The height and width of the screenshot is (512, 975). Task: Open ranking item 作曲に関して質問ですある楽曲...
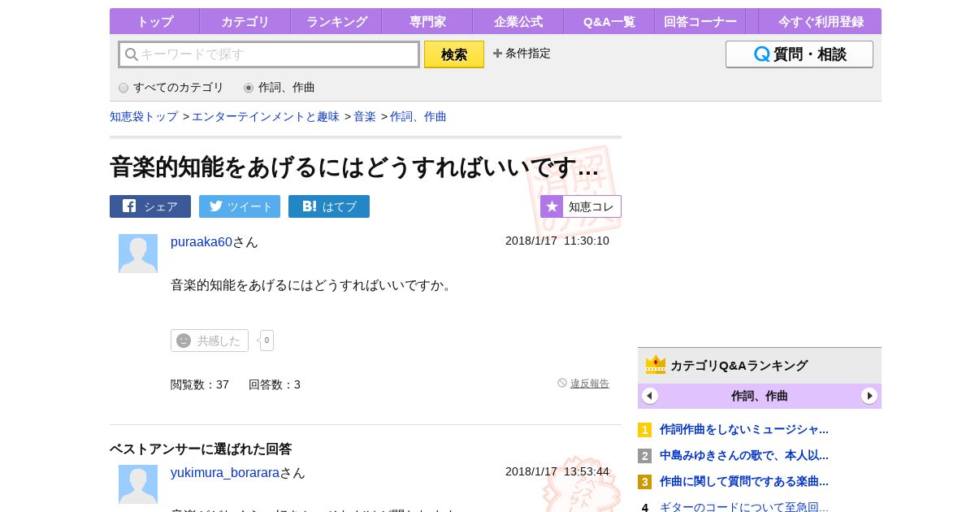click(744, 481)
